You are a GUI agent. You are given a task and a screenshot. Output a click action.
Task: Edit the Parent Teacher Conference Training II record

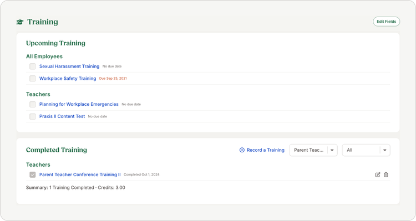378,174
